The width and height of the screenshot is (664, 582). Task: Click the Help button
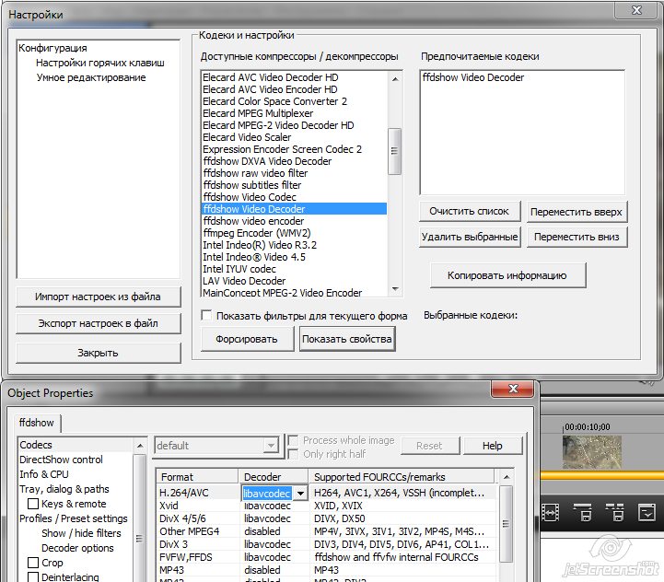coord(493,446)
